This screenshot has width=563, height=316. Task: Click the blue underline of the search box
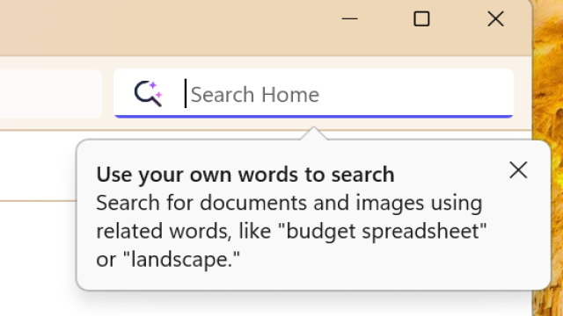pos(313,117)
